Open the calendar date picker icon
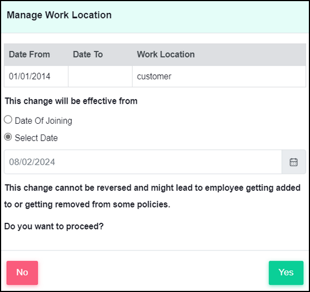 click(x=294, y=162)
